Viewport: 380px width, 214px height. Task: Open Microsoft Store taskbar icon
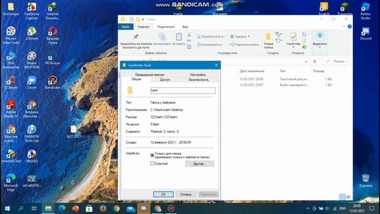pyautogui.click(x=89, y=209)
